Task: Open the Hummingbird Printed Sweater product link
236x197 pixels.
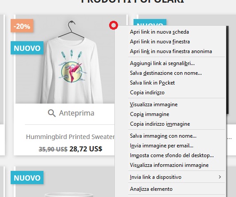Action: tap(70, 137)
